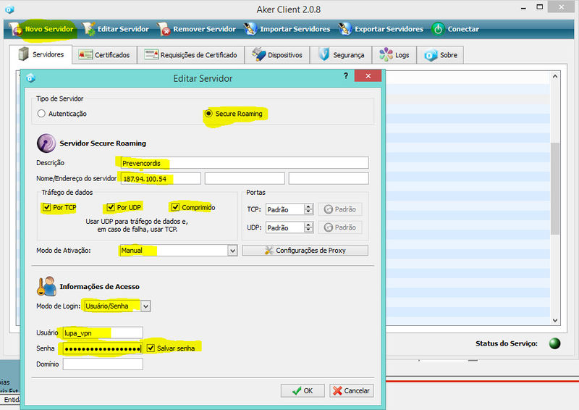The image size is (579, 410).
Task: Click the Editar Servidor dialog title icon
Action: pyautogui.click(x=30, y=78)
